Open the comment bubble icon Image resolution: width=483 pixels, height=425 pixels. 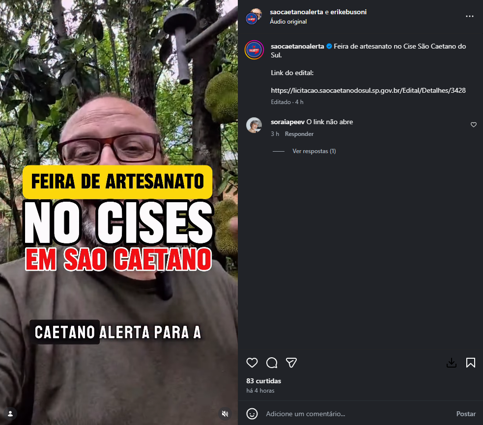click(272, 363)
